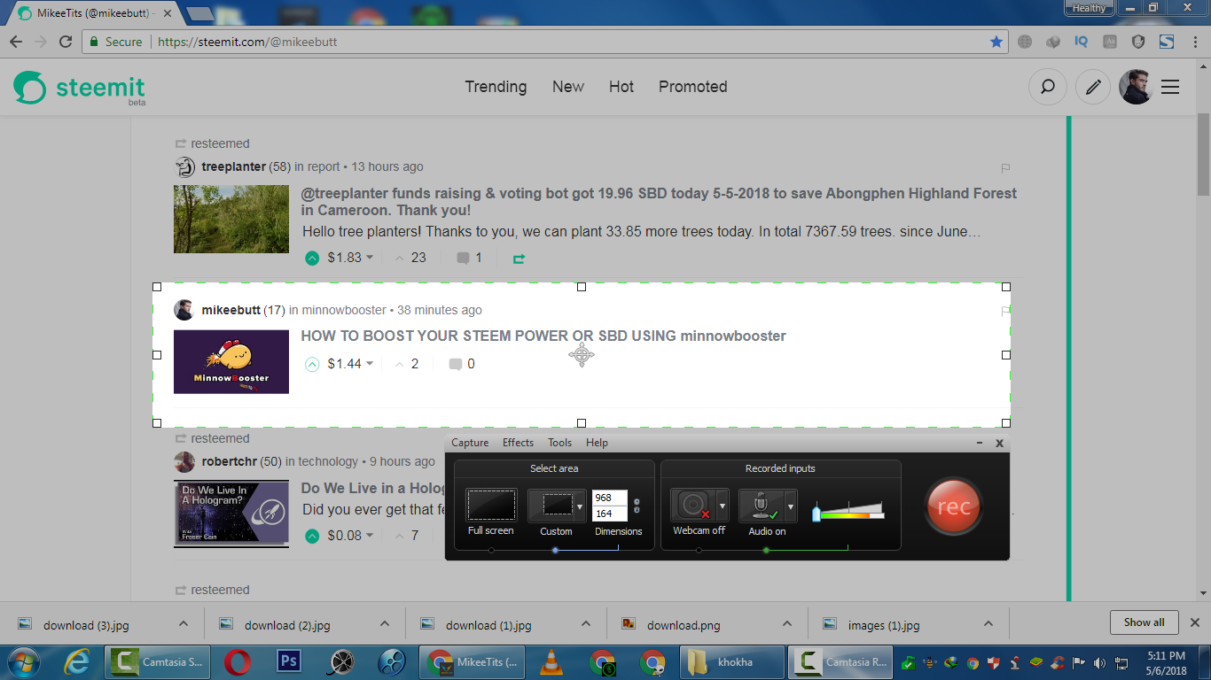Screen dimensions: 1211x680
Task: Open the Effects menu in recorder
Action: pos(518,443)
